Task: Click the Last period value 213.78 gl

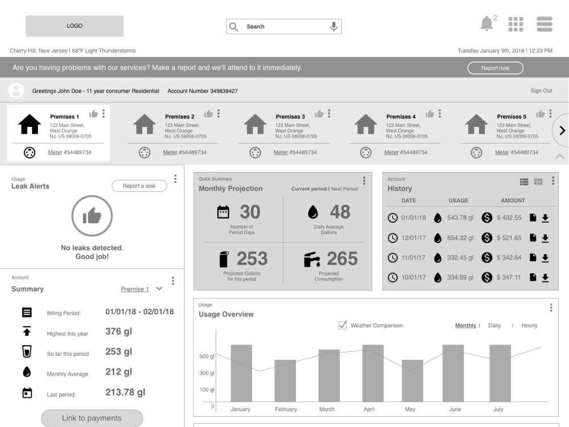Action: click(x=125, y=392)
